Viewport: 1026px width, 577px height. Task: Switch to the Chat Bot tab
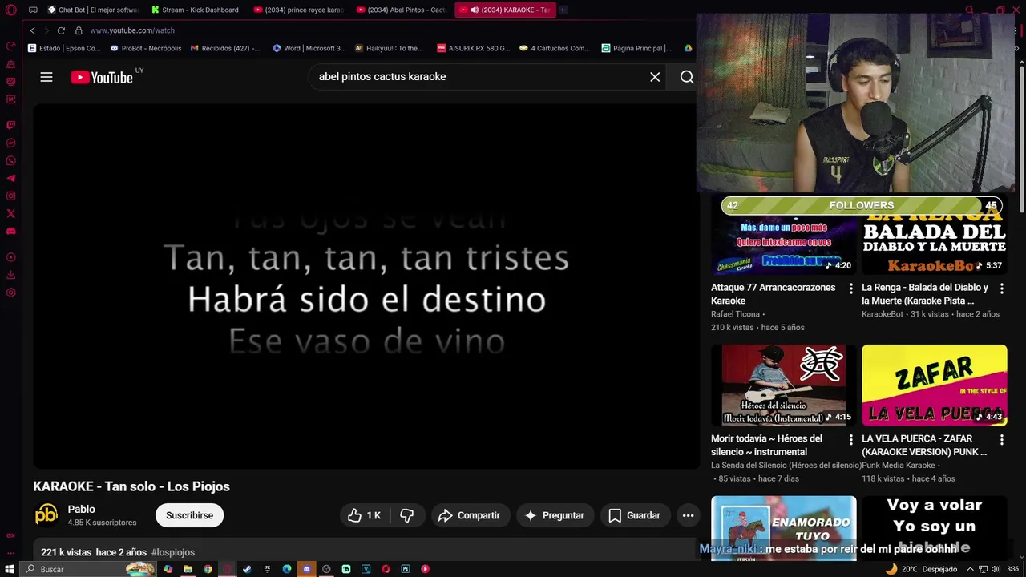93,10
